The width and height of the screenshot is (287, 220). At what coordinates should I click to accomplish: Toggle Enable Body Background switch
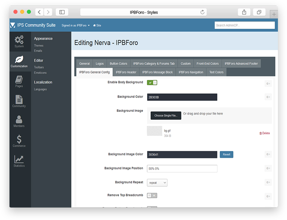[152, 83]
